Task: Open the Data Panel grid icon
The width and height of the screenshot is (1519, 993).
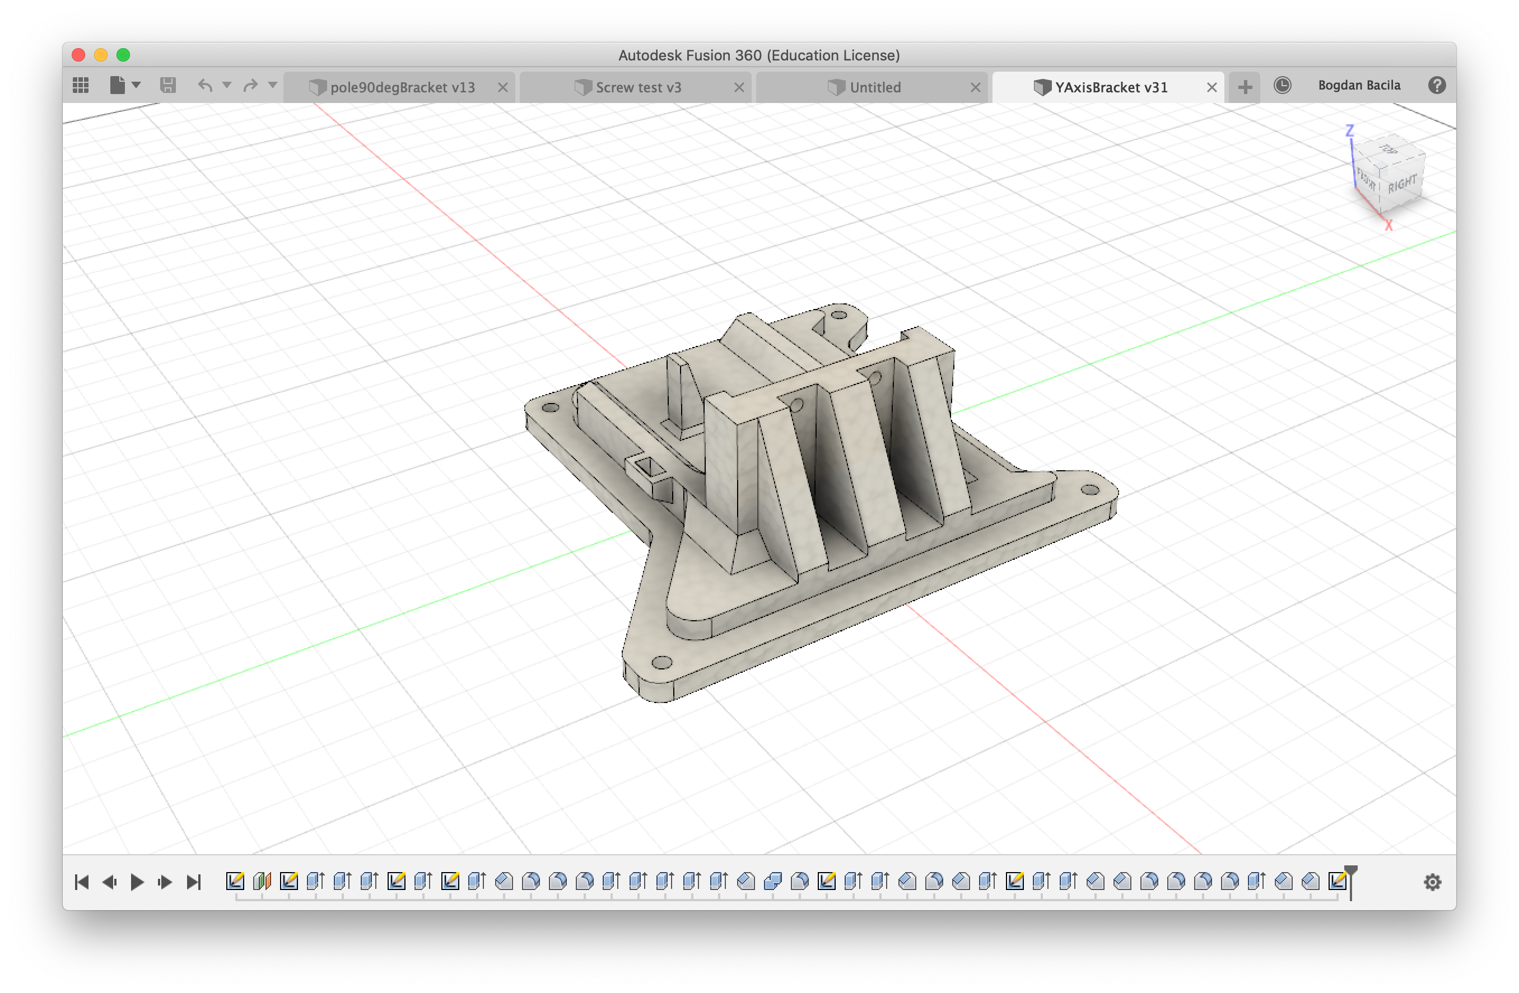Action: tap(81, 85)
